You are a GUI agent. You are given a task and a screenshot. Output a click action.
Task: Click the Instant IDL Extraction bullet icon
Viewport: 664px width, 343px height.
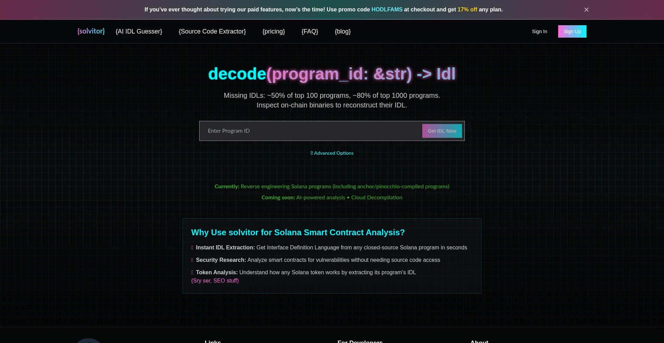coord(192,248)
